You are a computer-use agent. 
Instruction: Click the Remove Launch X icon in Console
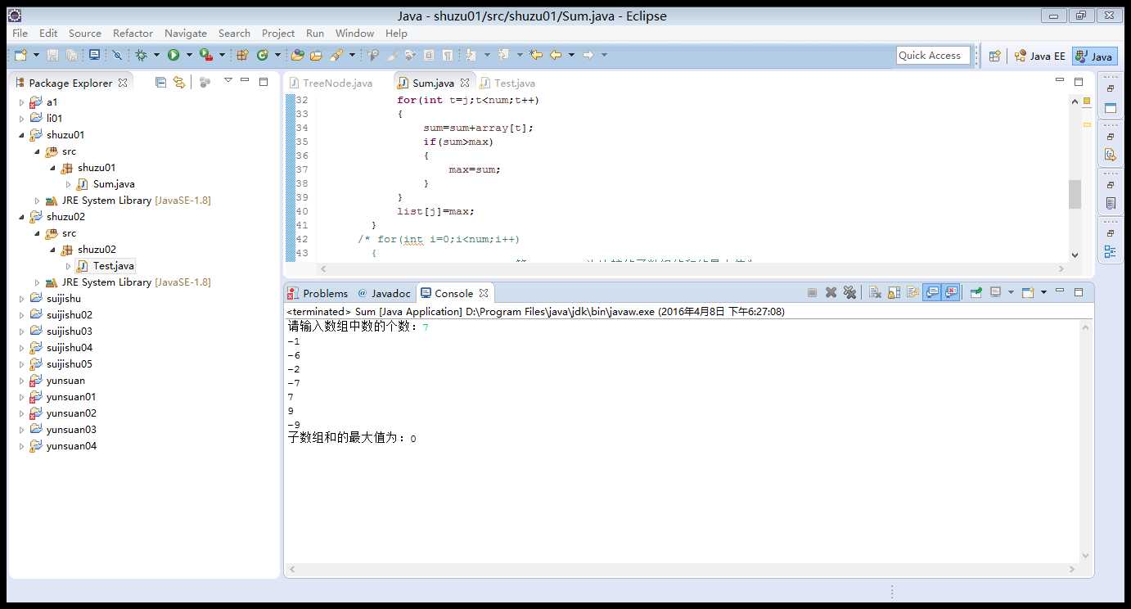coord(831,292)
